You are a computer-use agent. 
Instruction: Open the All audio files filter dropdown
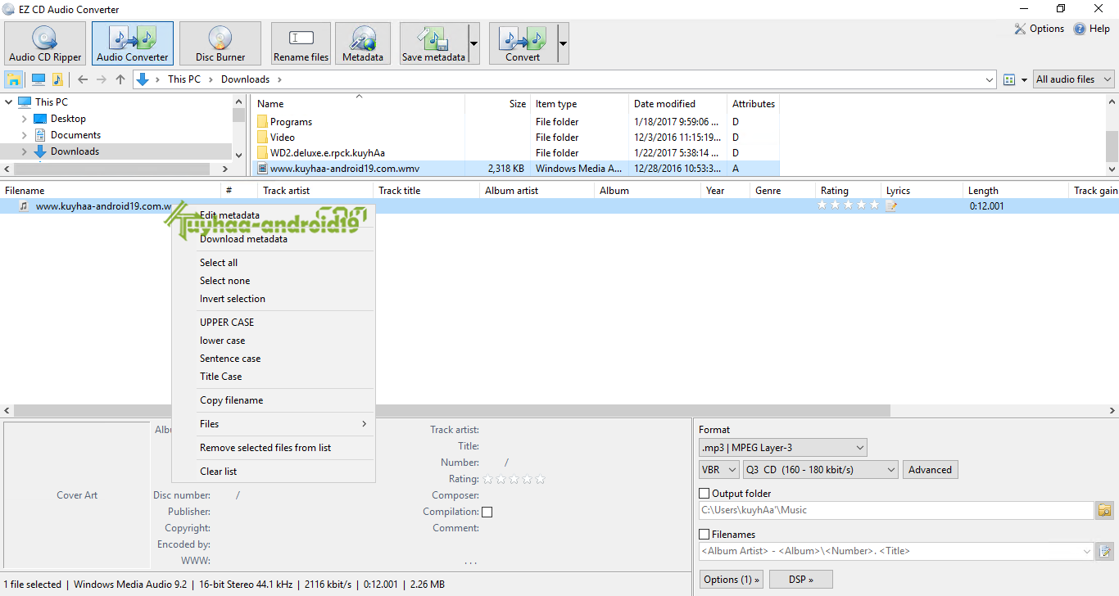(x=1073, y=79)
